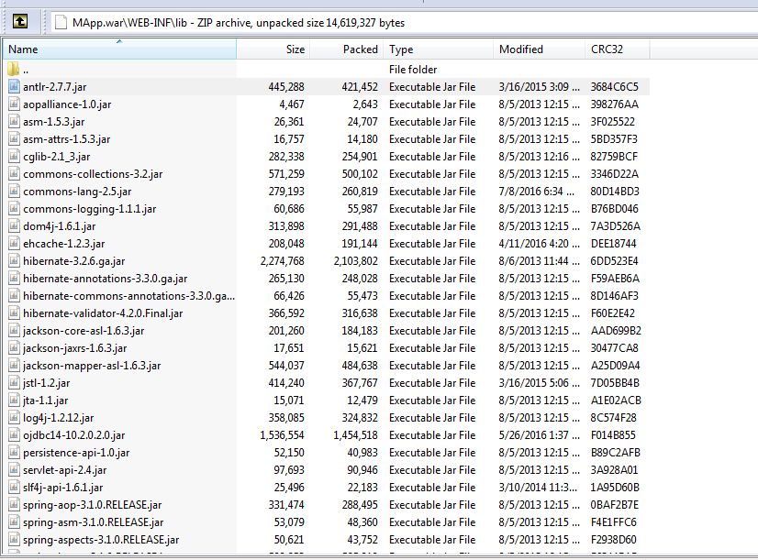This screenshot has height=560, width=758.
Task: Select the log4j-1.2.12.jar file icon
Action: coord(14,418)
